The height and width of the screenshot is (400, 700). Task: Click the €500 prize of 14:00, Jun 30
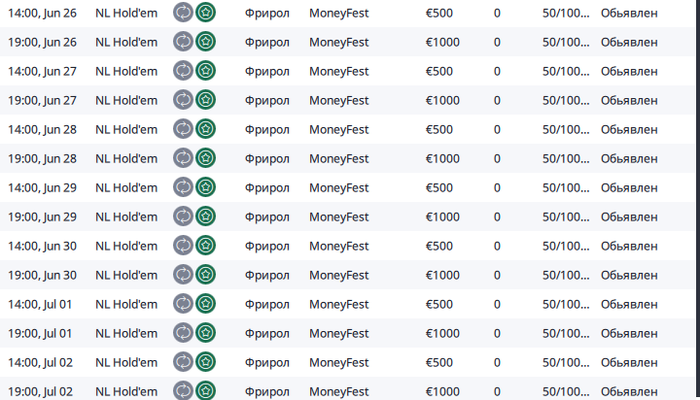[439, 246]
